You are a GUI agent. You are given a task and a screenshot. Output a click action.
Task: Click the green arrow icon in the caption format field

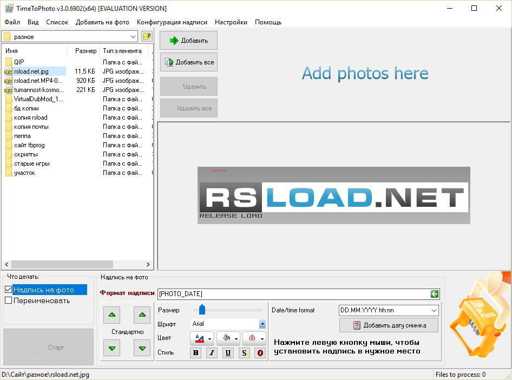click(x=434, y=294)
